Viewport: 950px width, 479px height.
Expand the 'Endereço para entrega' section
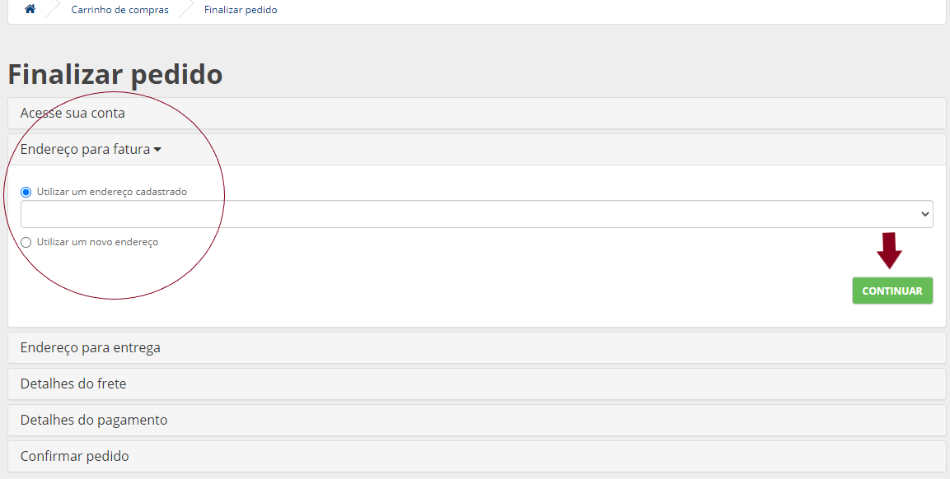[x=91, y=347]
